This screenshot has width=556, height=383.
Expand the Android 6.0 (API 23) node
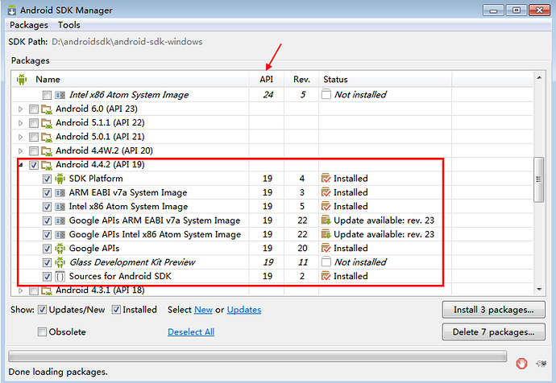pos(21,109)
